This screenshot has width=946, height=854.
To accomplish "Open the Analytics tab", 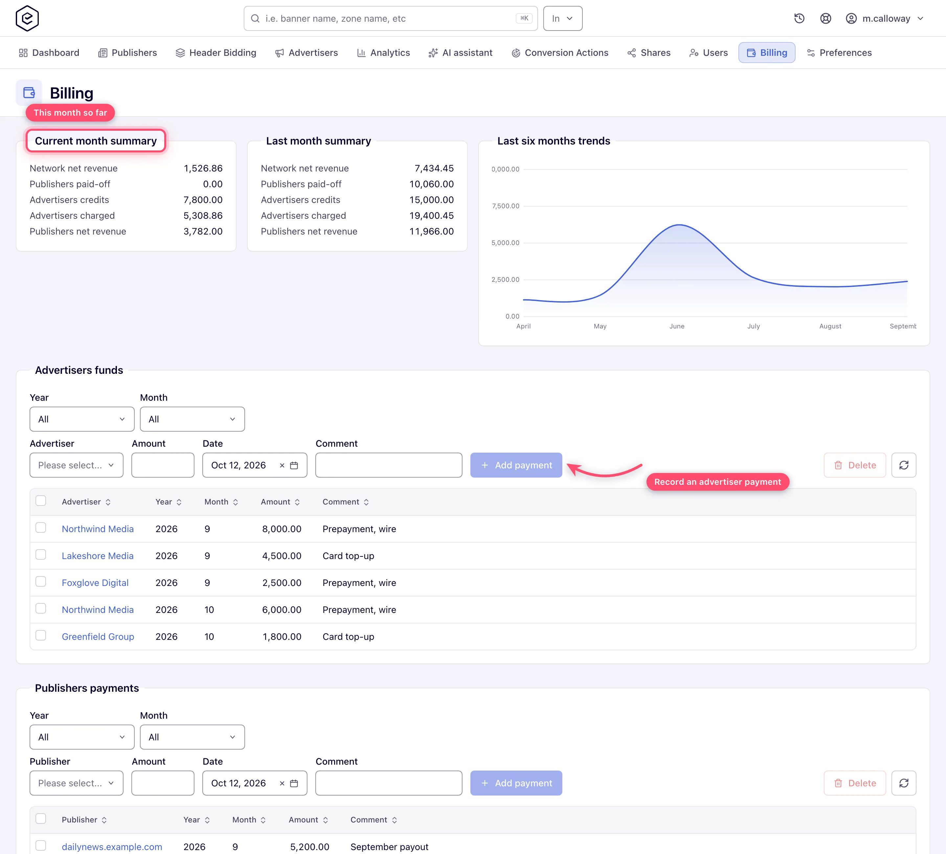I will click(383, 53).
